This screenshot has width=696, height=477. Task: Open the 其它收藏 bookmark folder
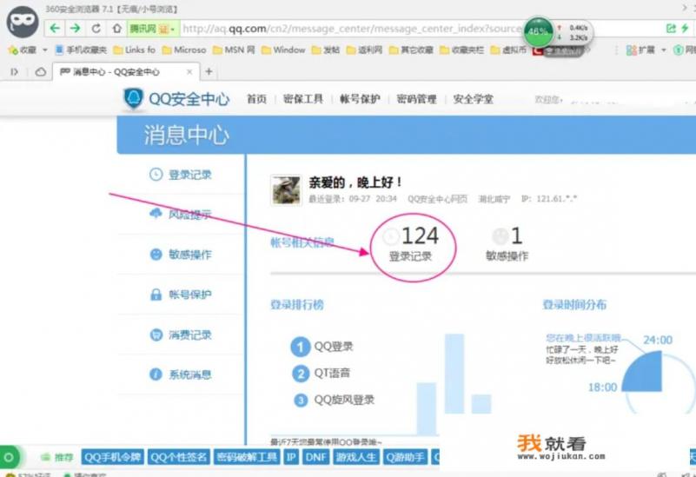411,50
